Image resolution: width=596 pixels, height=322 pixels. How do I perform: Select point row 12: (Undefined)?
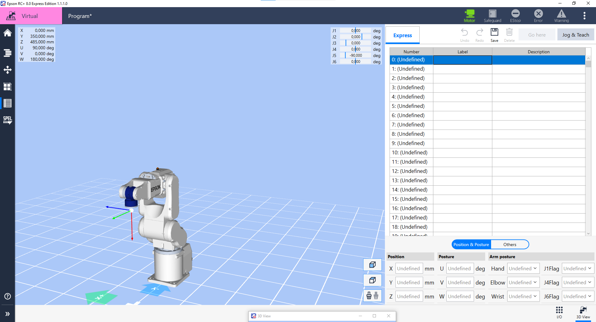tap(487, 171)
